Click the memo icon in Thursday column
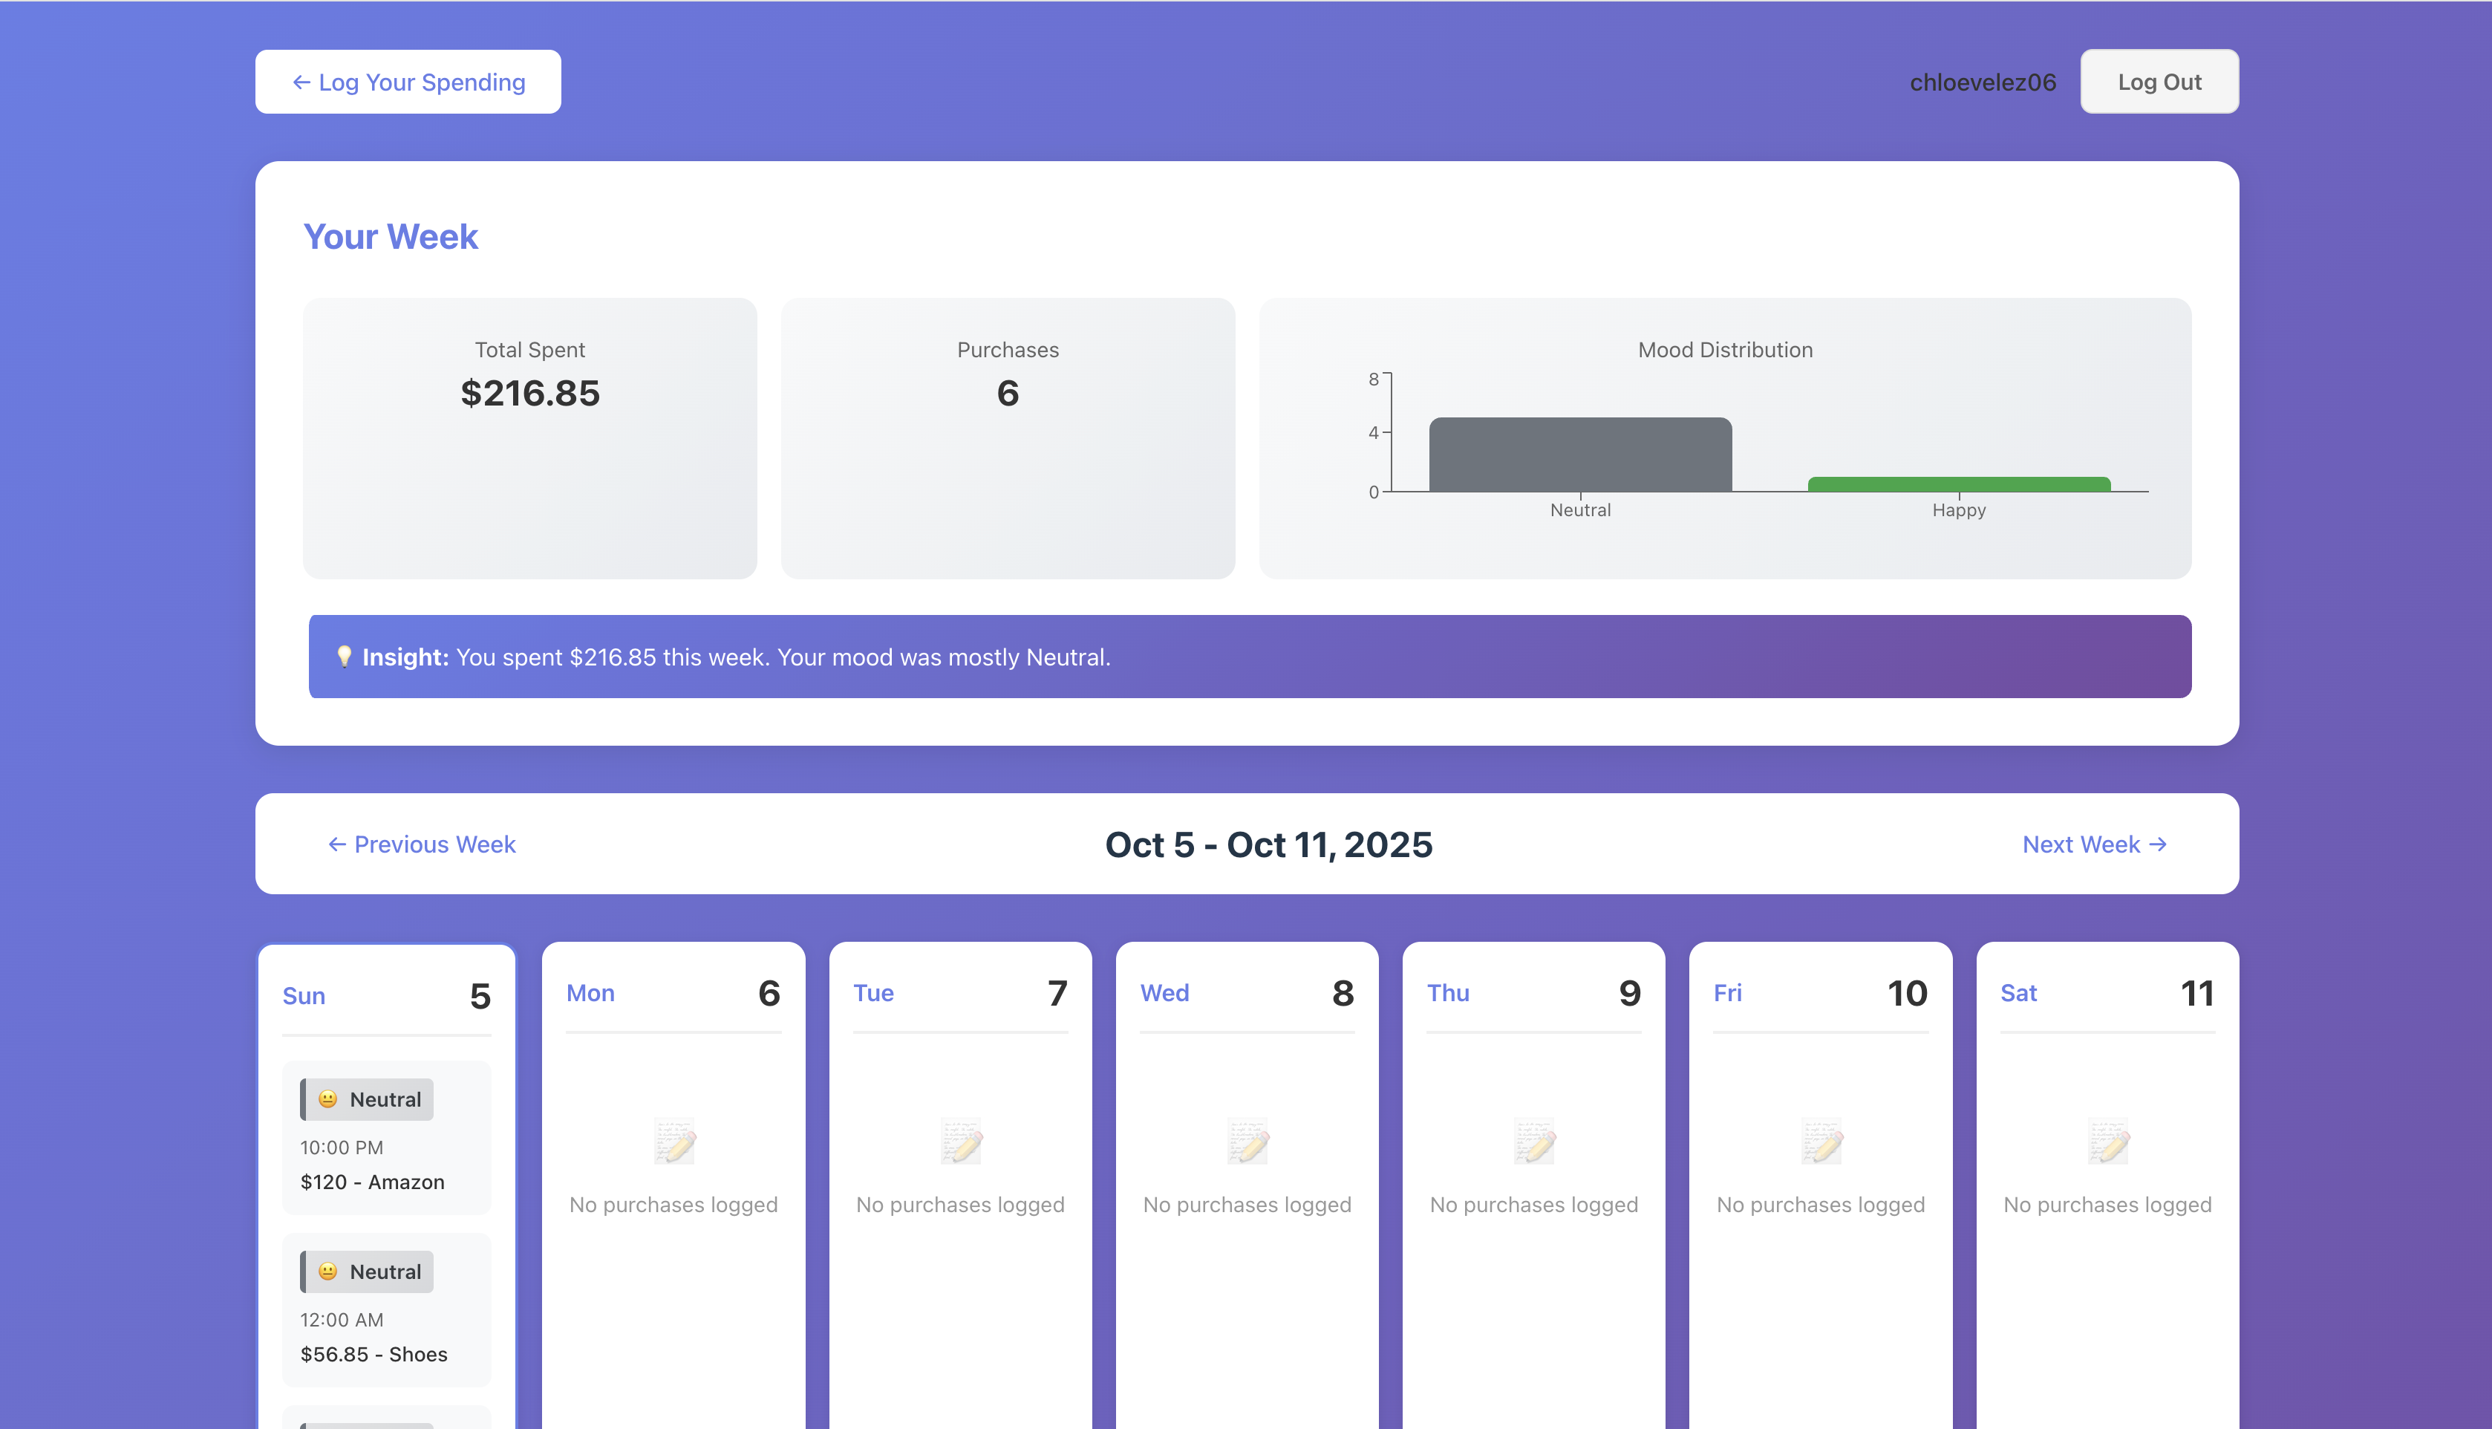 [x=1533, y=1142]
